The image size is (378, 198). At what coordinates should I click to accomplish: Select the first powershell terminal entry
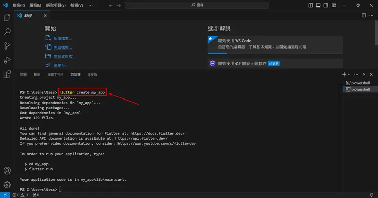pyautogui.click(x=361, y=83)
